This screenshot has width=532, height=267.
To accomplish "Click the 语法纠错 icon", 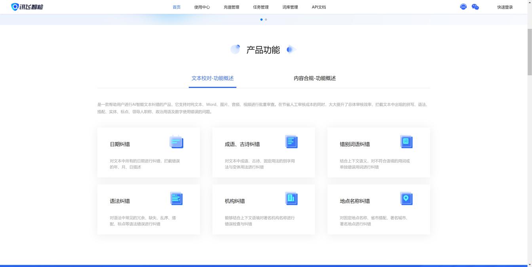I will pyautogui.click(x=177, y=198).
